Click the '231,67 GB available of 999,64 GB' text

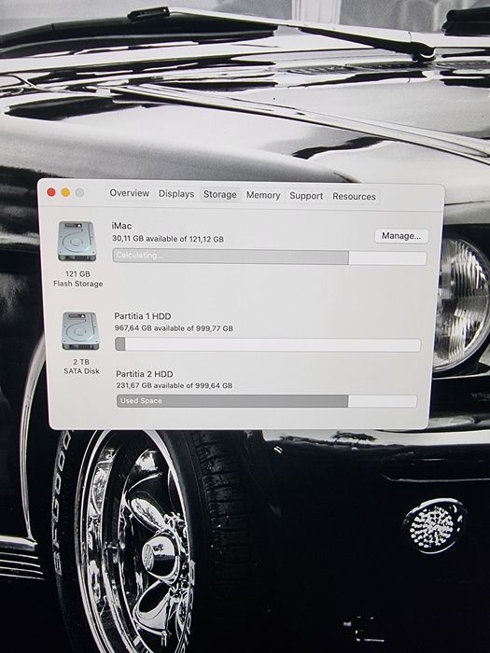pyautogui.click(x=175, y=385)
